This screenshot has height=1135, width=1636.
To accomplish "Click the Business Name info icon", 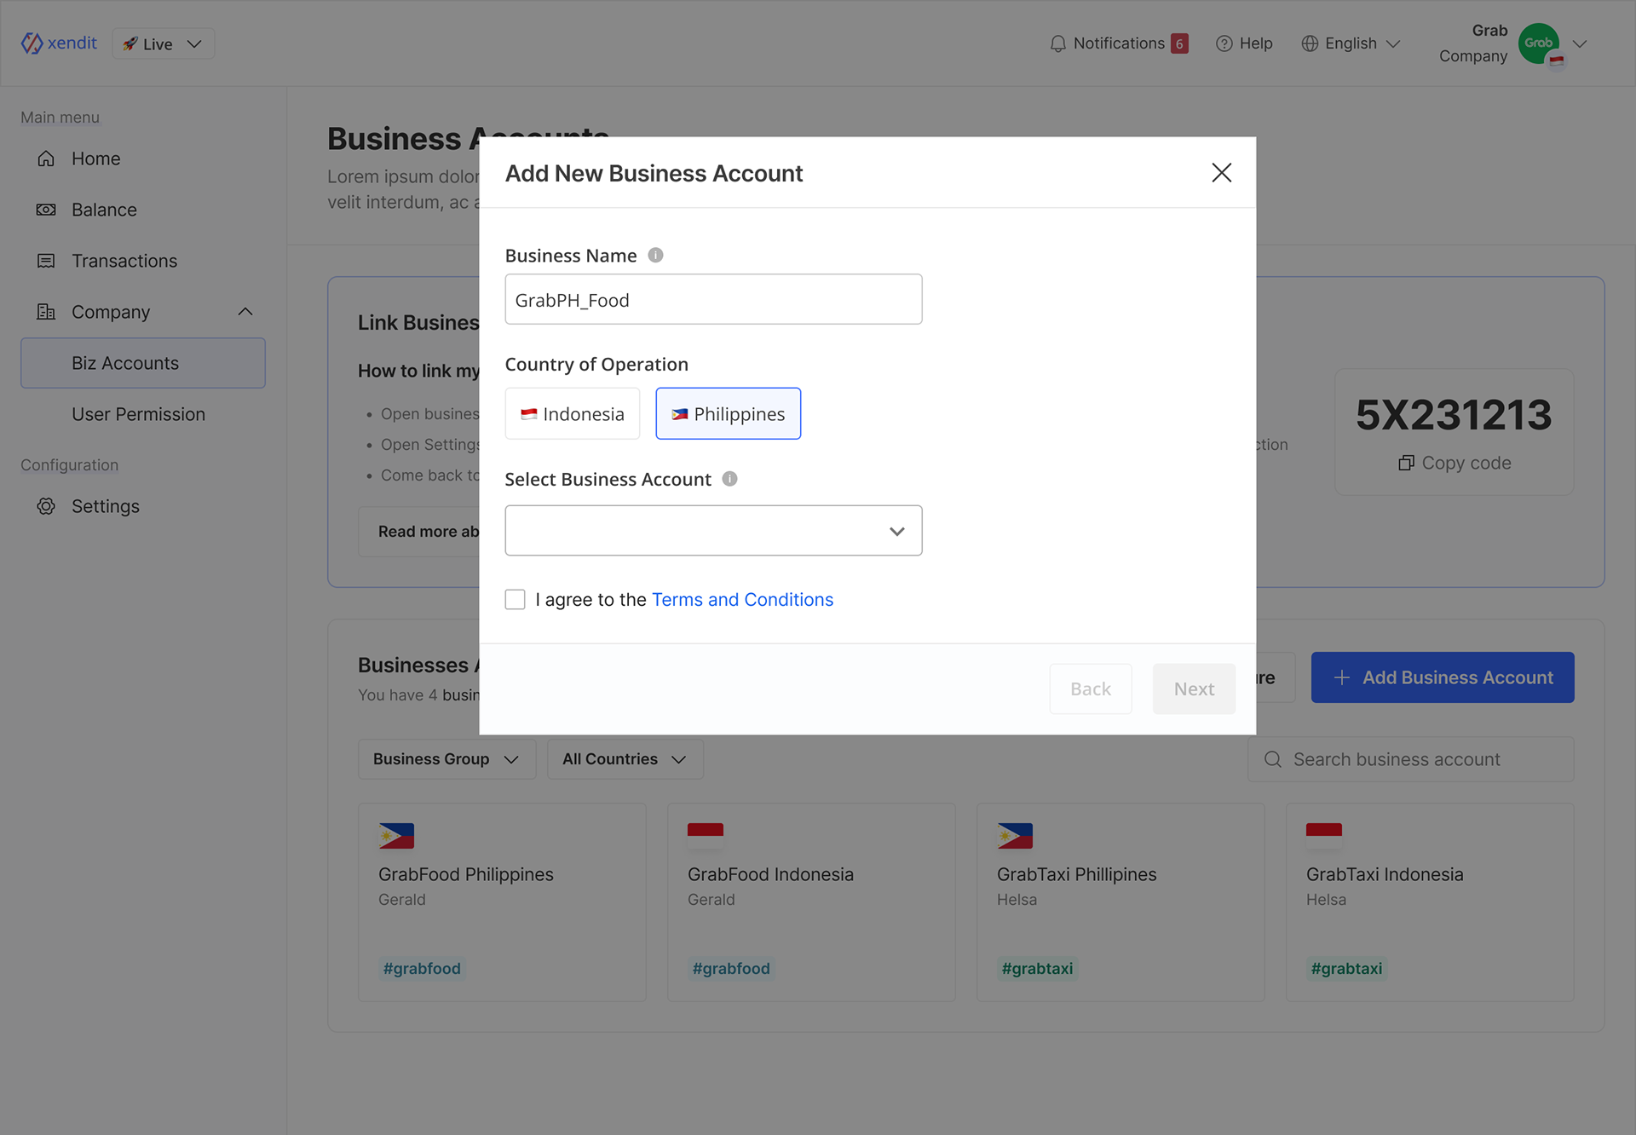I will [x=655, y=255].
